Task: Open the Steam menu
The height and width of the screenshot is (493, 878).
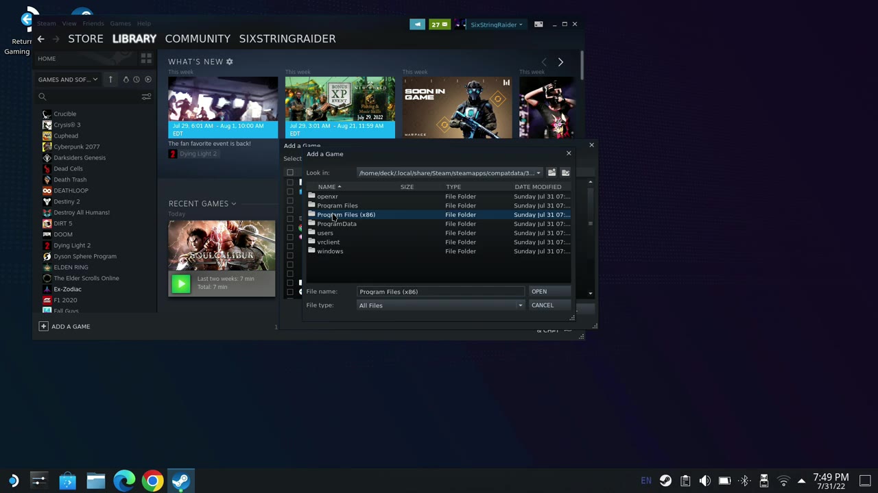Action: [x=47, y=24]
